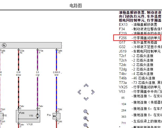The width and height of the screenshot is (162, 128).
Task: Click the plain magnifier reset-zoom icon
Action: point(86,112)
